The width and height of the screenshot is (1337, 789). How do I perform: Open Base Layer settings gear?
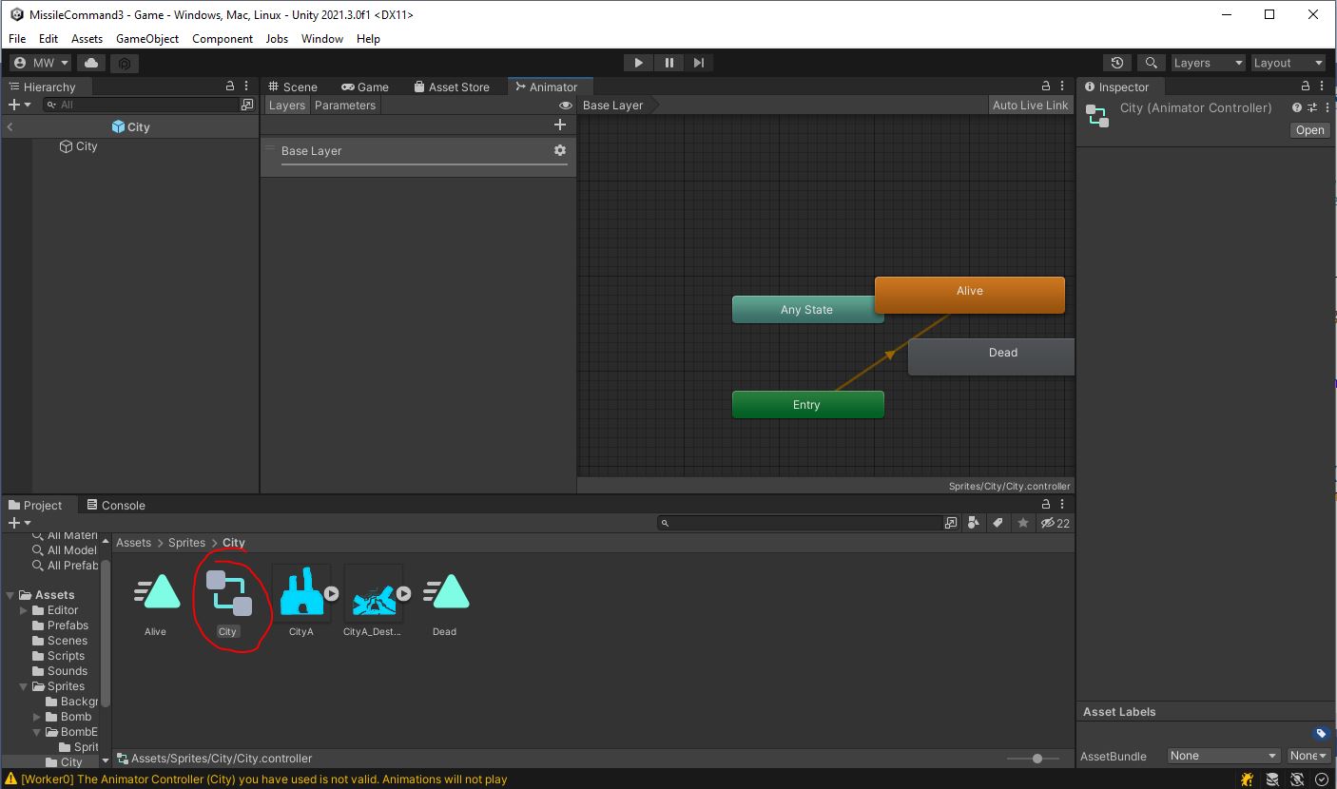point(559,150)
